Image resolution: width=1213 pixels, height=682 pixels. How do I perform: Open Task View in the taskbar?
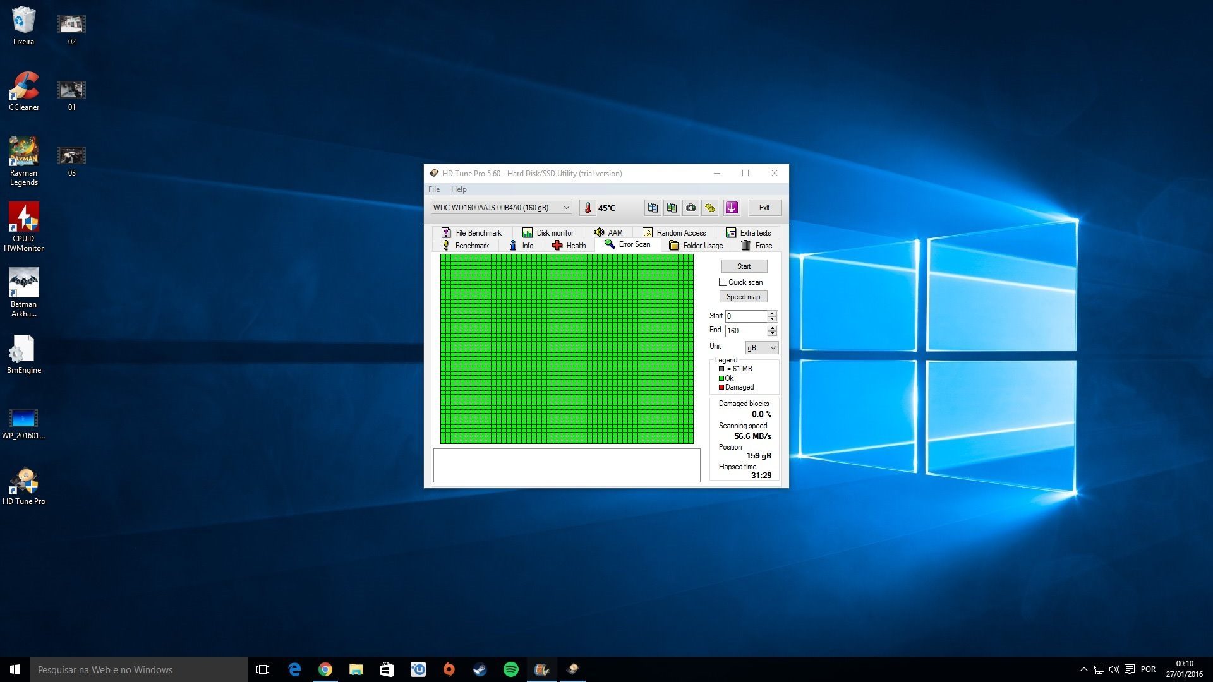[x=263, y=669]
